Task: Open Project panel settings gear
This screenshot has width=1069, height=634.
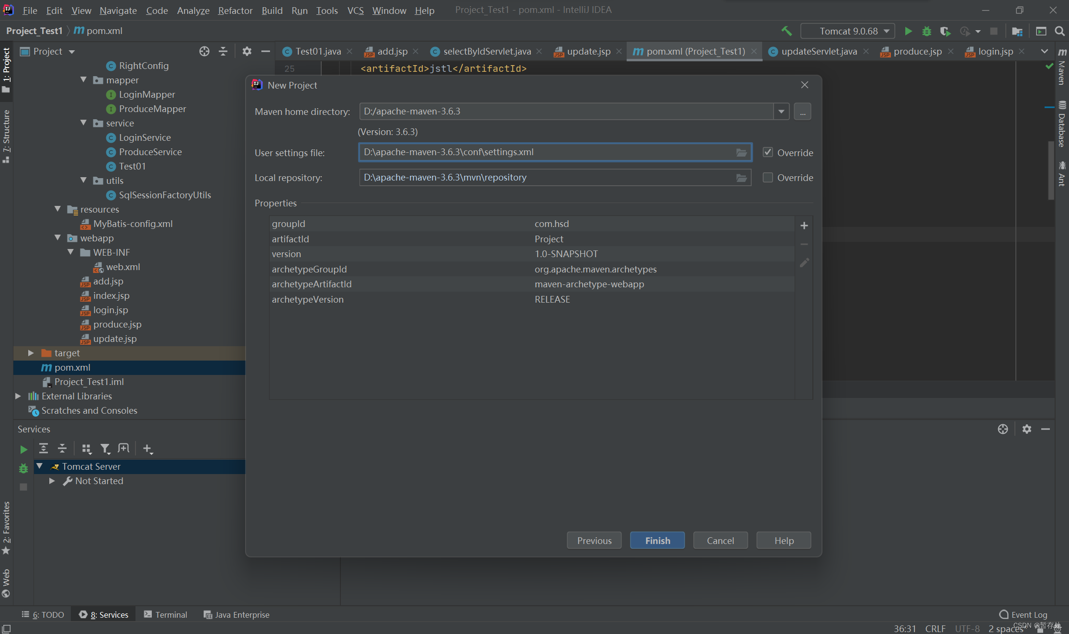Action: coord(247,51)
